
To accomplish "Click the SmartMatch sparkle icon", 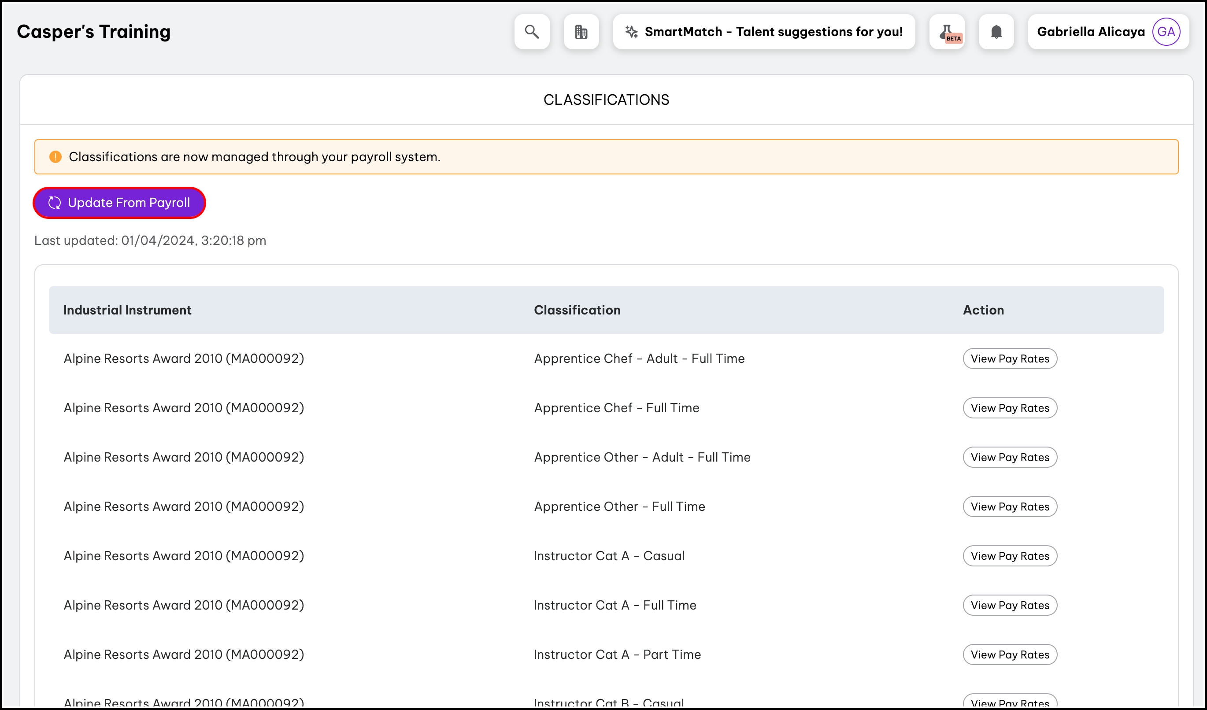I will tap(631, 32).
